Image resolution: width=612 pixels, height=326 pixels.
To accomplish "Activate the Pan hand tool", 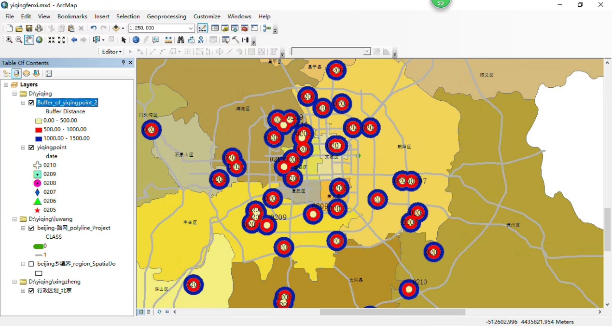I will (x=29, y=40).
